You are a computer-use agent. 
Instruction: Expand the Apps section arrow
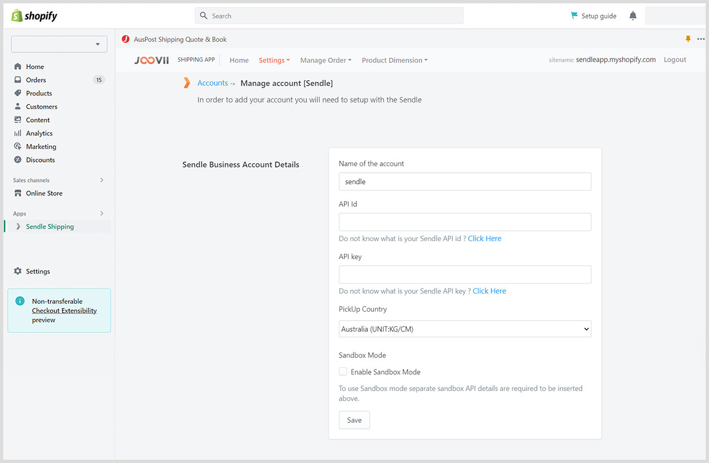(x=101, y=213)
